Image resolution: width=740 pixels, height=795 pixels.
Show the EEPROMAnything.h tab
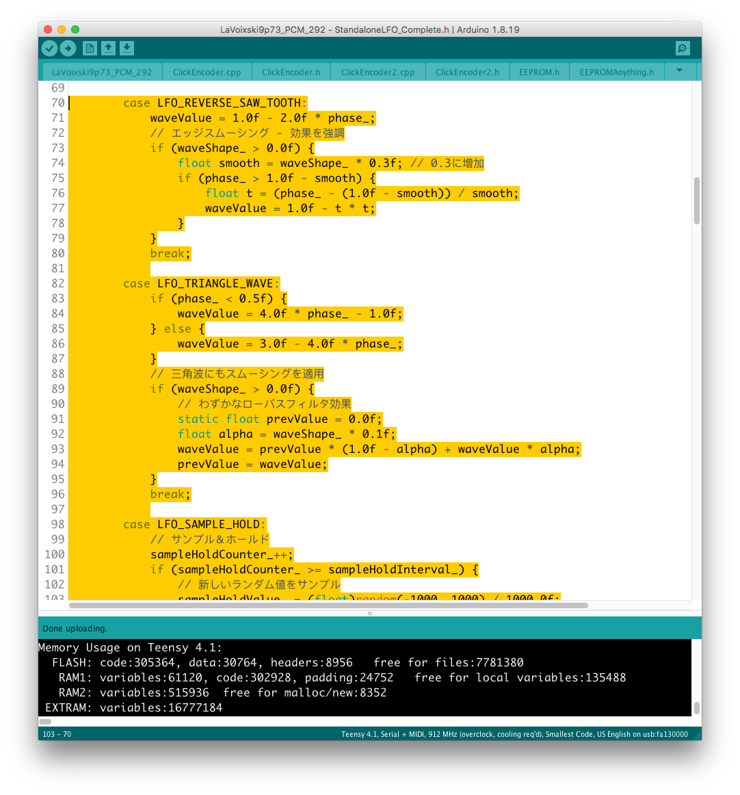[616, 72]
